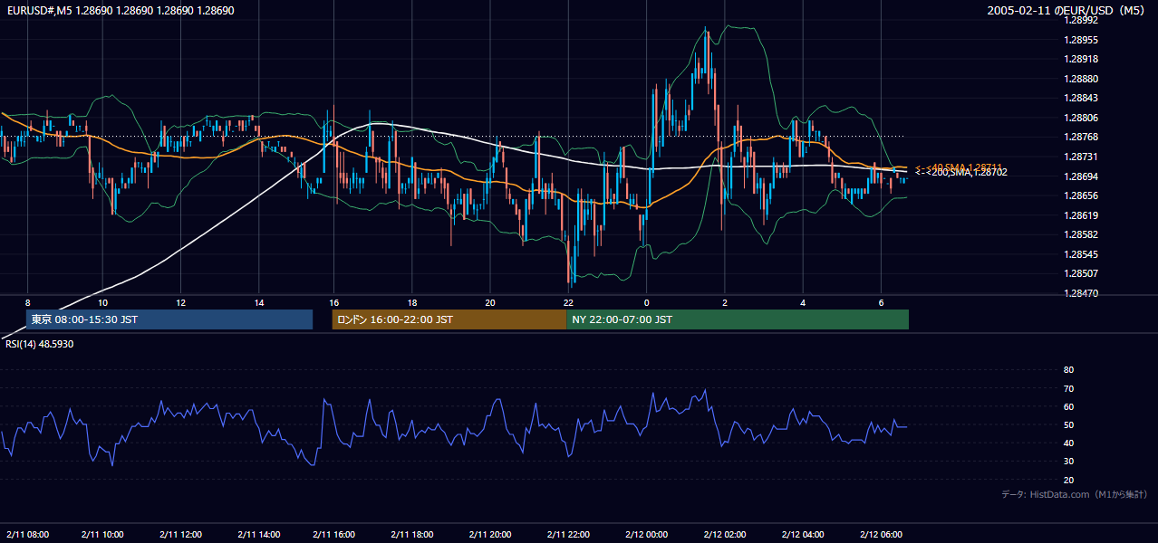Click price axis label 1.28768
This screenshot has height=543, width=1158.
click(x=1081, y=138)
